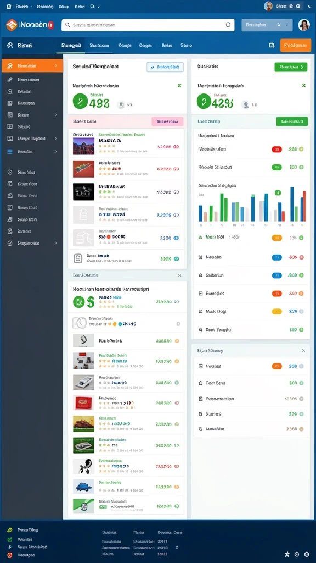This screenshot has width=316, height=563.
Task: Click the tallest blue bar in the chart
Action: pos(292,204)
